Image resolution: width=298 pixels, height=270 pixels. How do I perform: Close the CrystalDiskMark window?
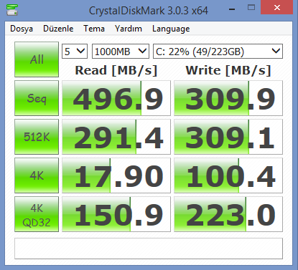(277, 8)
